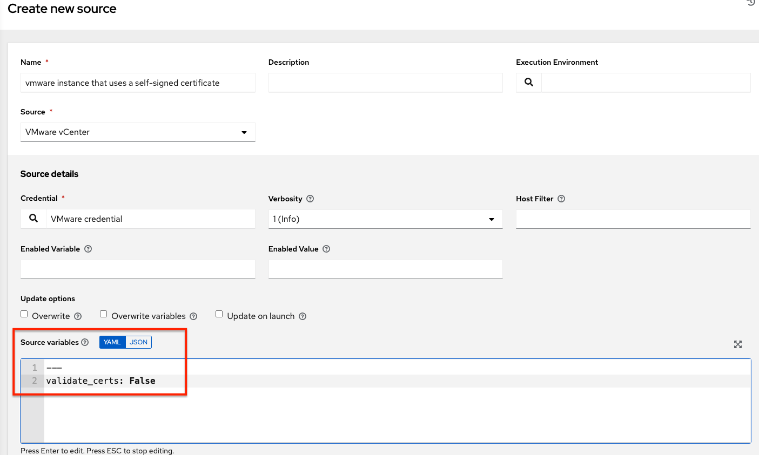Image resolution: width=759 pixels, height=455 pixels.
Task: Click inside the Description field
Action: (x=385, y=82)
